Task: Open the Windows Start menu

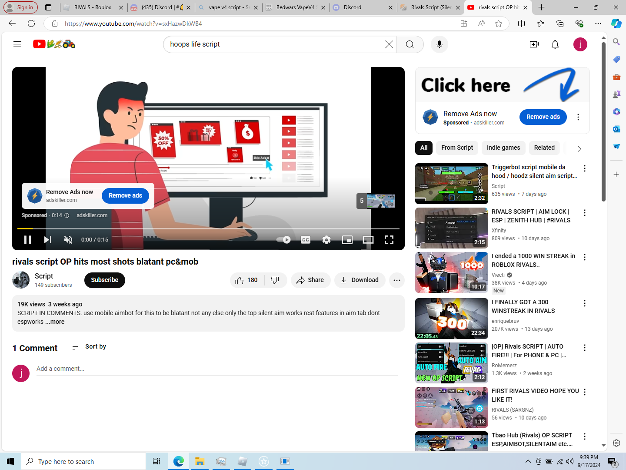Action: tap(10, 461)
